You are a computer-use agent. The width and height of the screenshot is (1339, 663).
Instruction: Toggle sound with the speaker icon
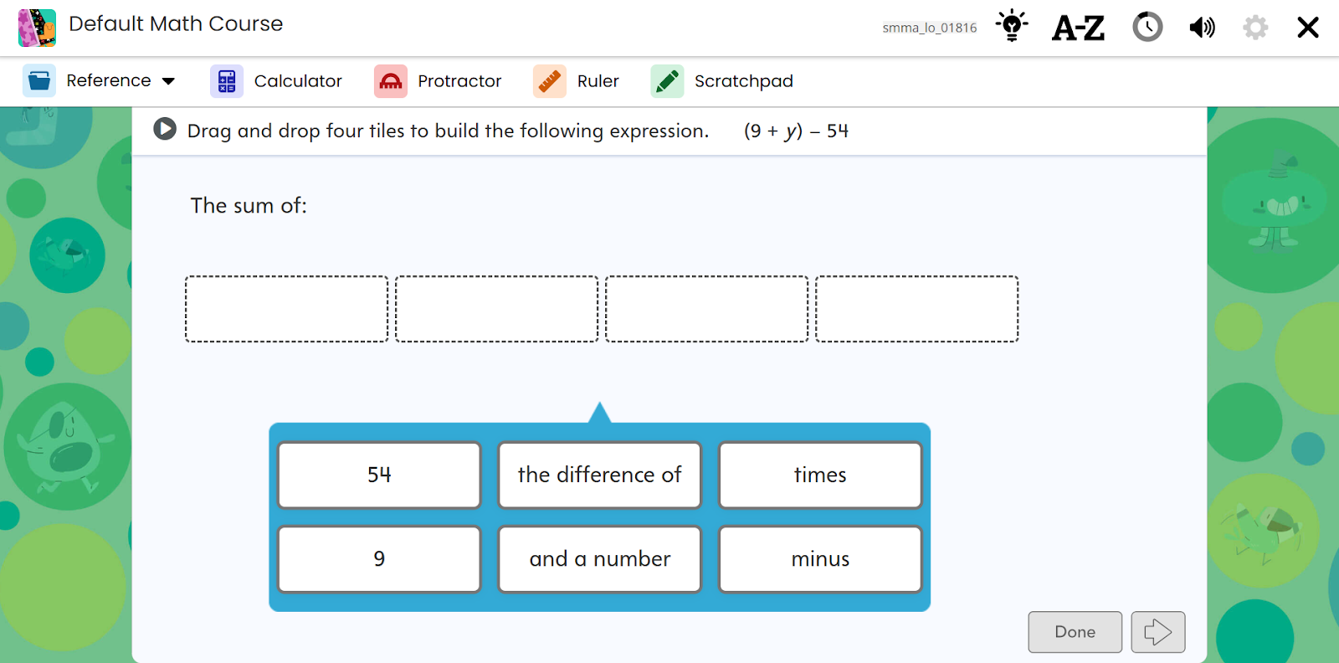[1202, 28]
